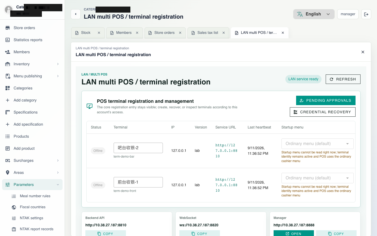Close the terminal registration panel

363,52
